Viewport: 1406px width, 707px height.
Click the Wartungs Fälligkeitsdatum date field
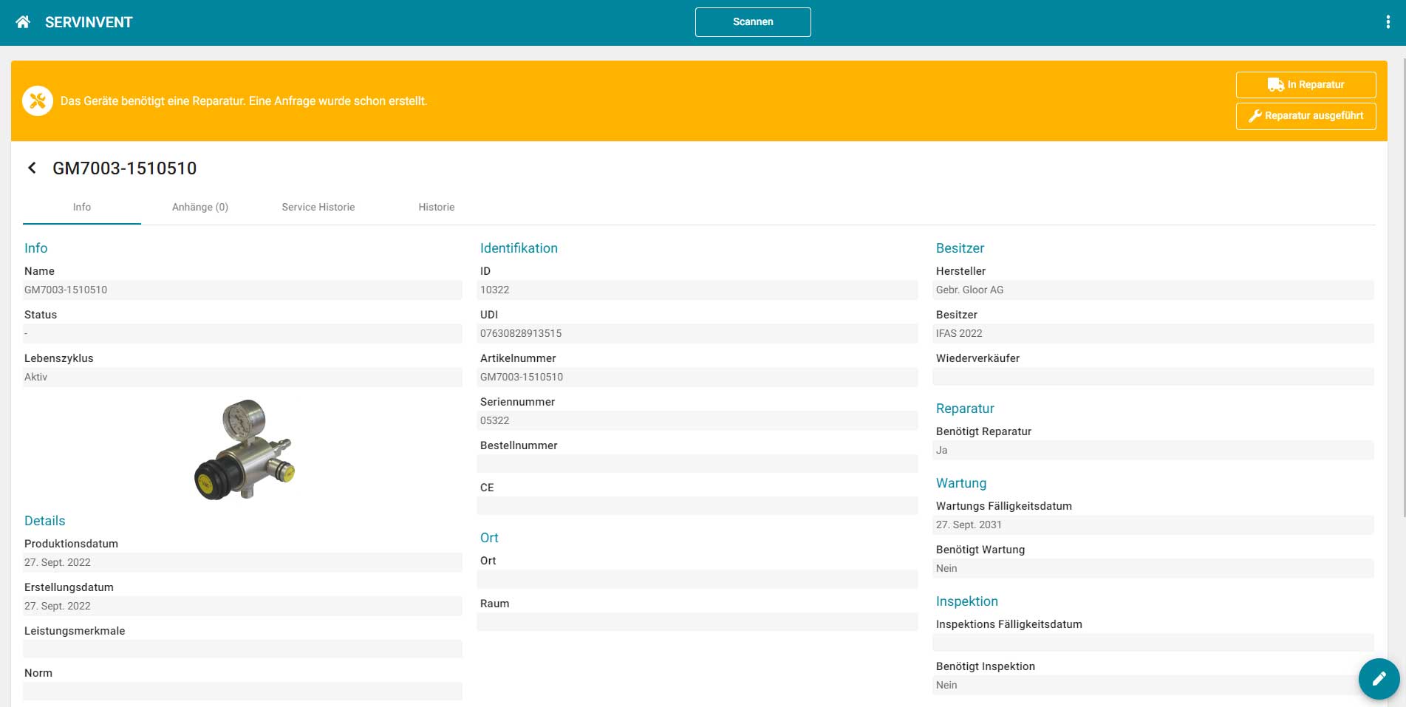[1153, 525]
